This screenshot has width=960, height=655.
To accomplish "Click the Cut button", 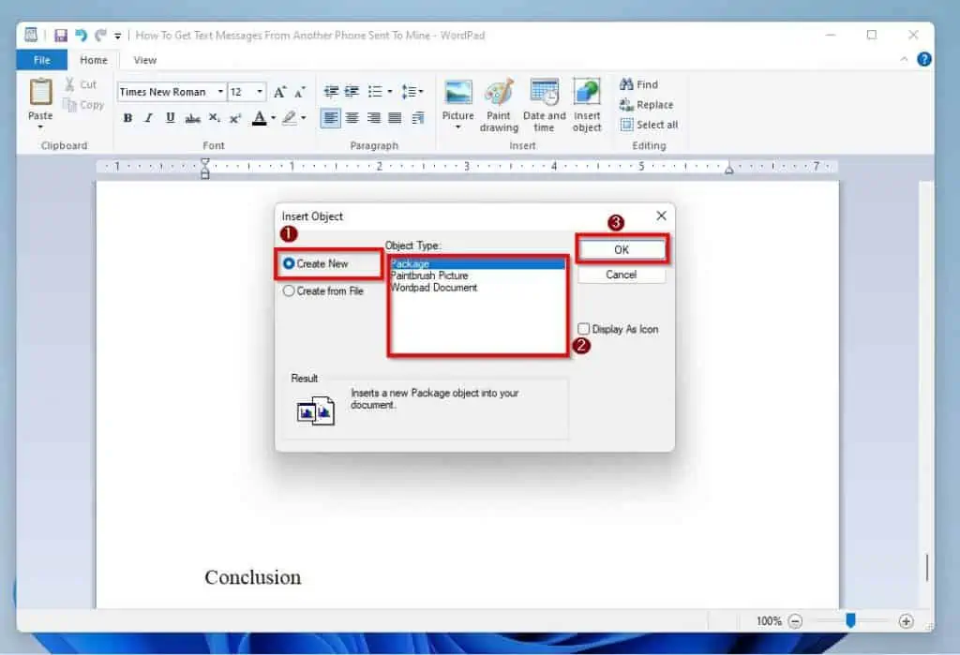I will (x=81, y=84).
